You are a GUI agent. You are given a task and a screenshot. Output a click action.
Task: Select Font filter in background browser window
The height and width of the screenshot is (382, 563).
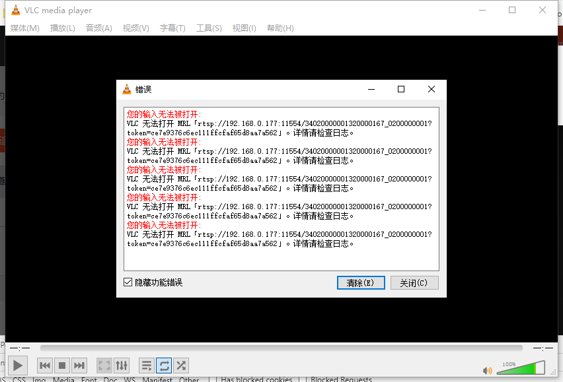(89, 379)
